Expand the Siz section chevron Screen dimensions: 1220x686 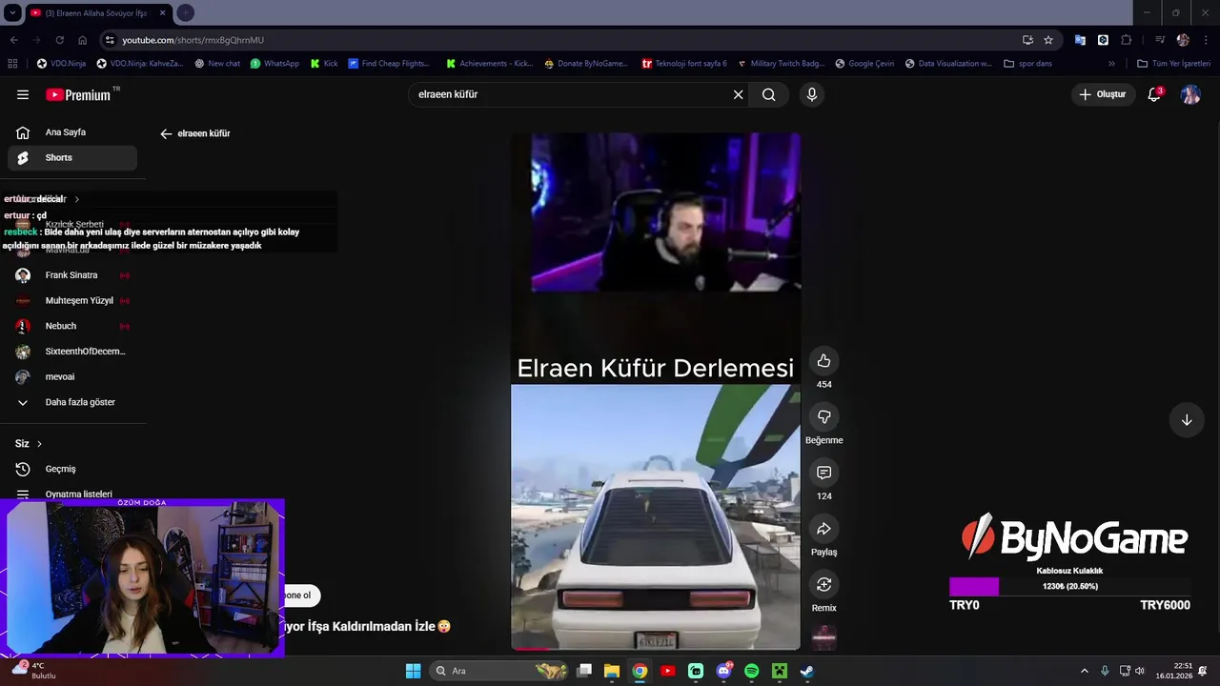(x=39, y=444)
